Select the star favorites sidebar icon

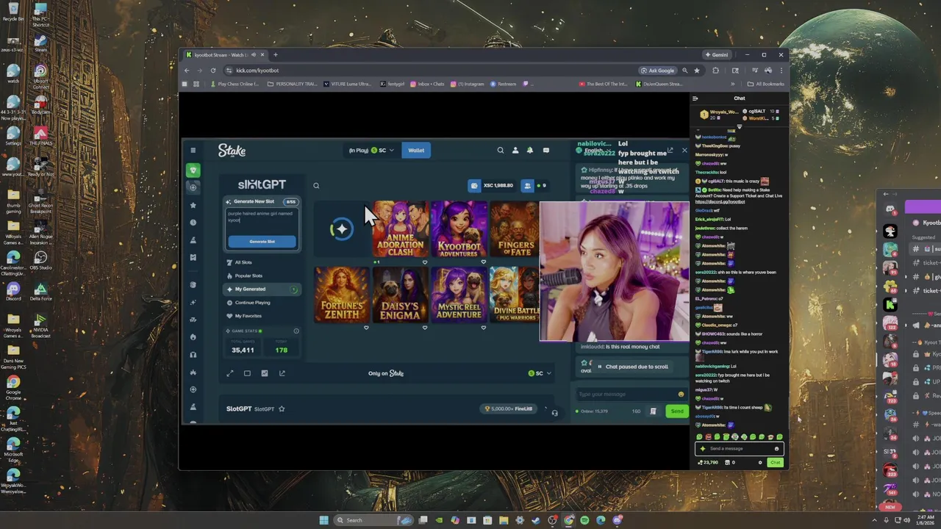(193, 205)
